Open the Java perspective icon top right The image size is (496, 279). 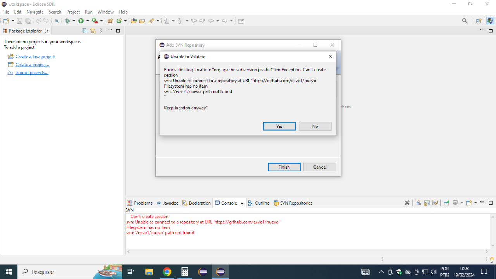click(491, 21)
